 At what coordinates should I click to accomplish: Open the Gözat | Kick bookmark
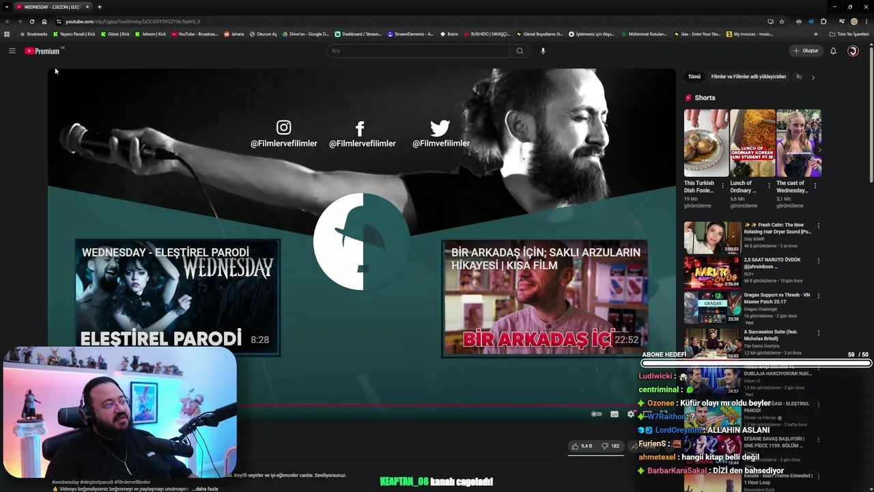tap(115, 34)
